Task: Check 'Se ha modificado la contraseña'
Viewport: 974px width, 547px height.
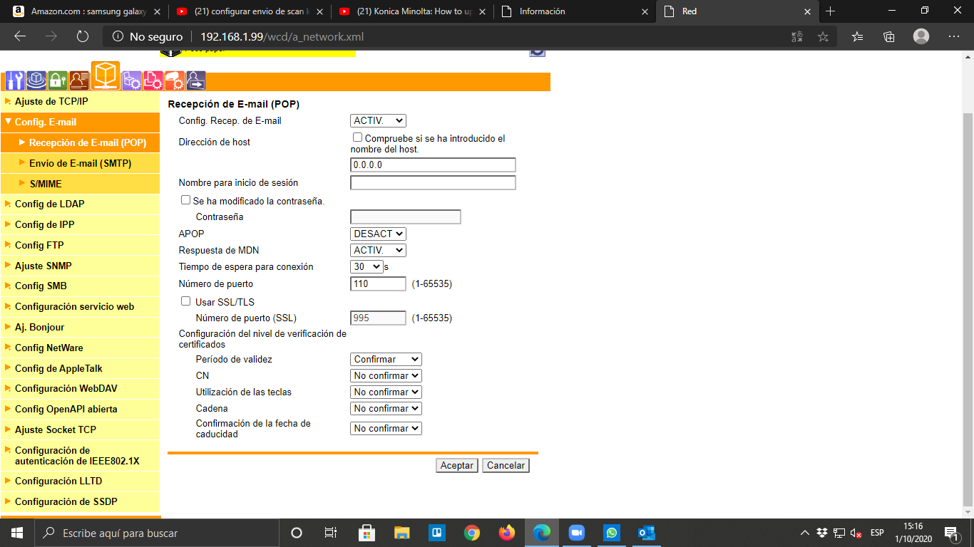Action: pyautogui.click(x=186, y=201)
